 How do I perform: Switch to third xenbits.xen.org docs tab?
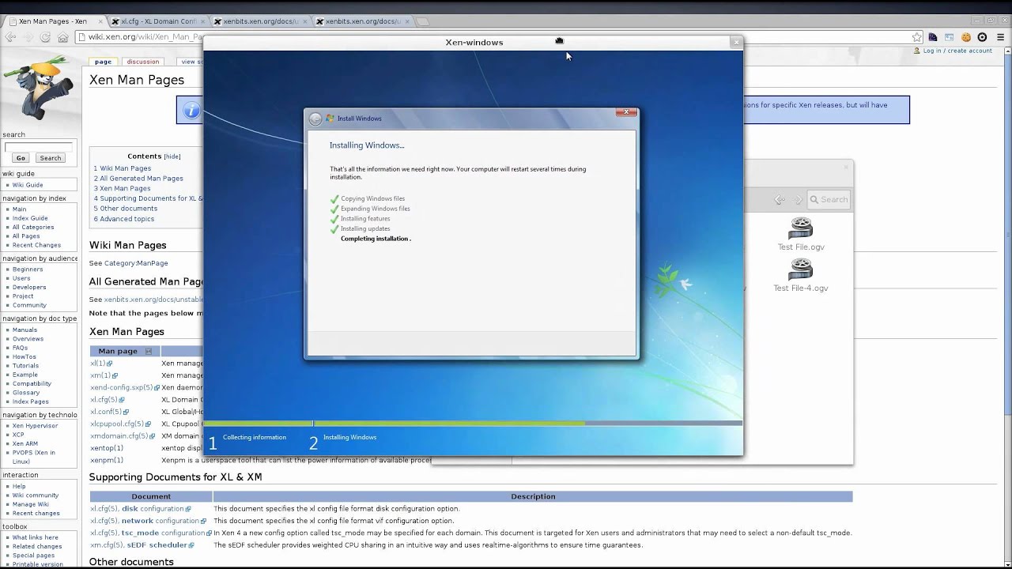[261, 21]
